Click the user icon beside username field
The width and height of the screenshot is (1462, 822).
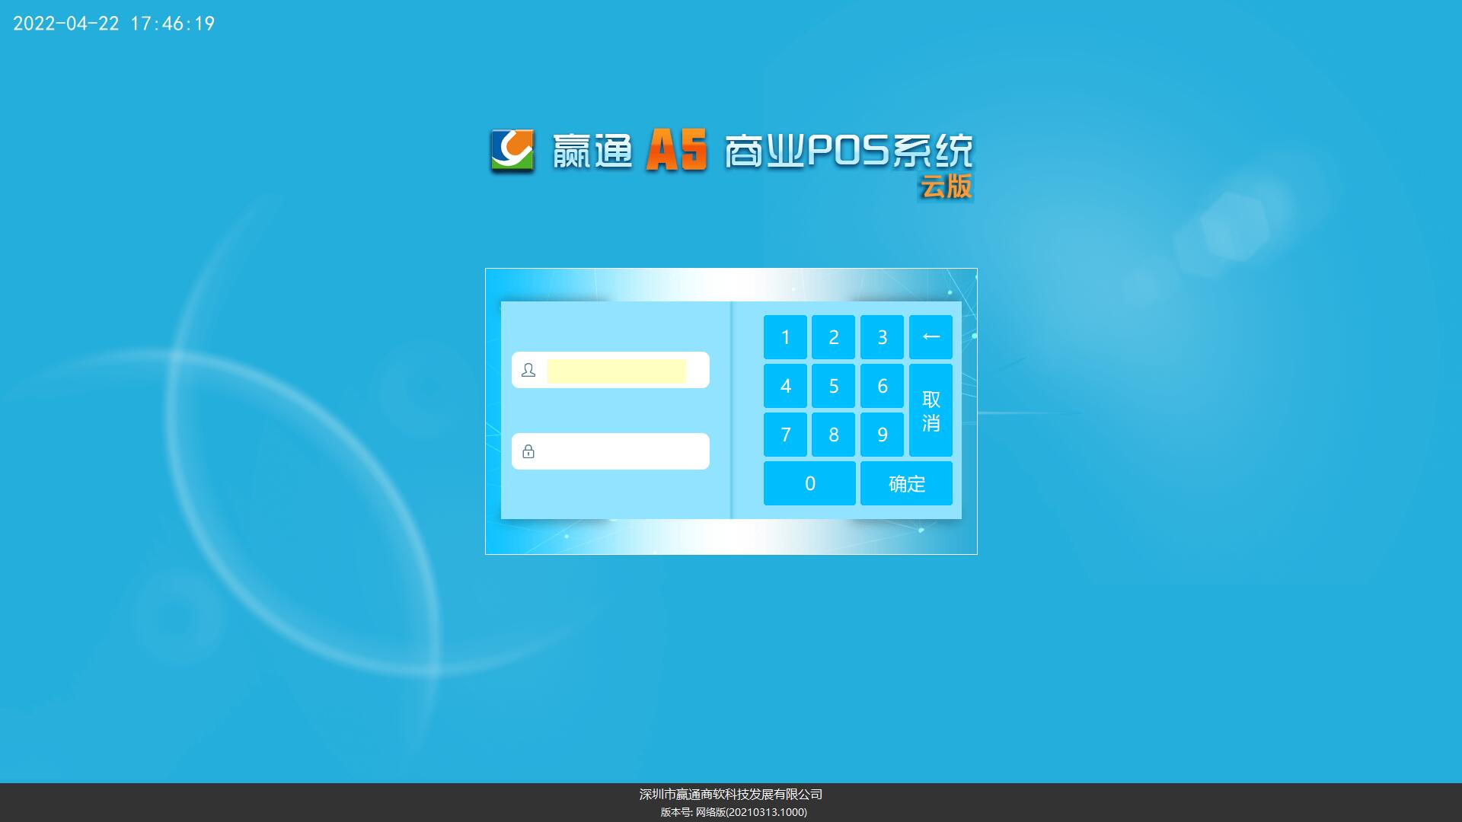(528, 371)
